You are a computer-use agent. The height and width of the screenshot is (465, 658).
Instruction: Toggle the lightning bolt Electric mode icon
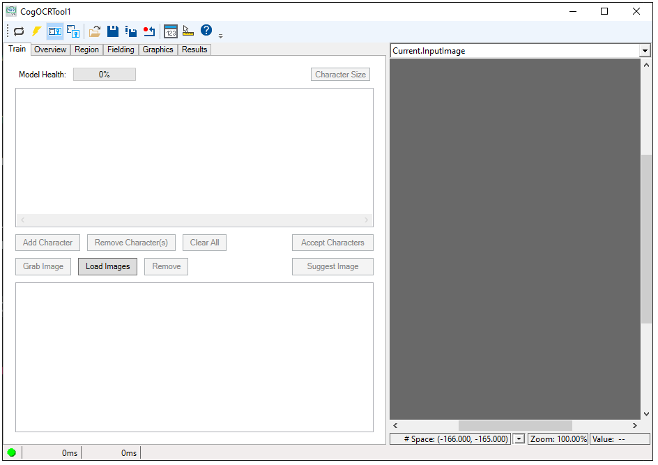[37, 31]
